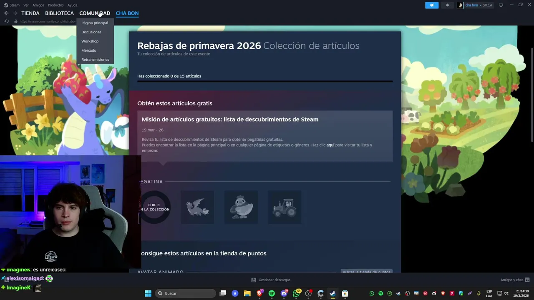The width and height of the screenshot is (534, 300).
Task: Open WhatsApp from the taskbar
Action: click(297, 293)
